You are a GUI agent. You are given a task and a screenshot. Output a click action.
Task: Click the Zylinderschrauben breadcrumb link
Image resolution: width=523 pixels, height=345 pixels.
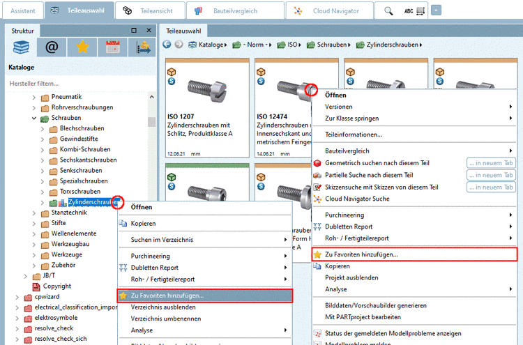(392, 45)
